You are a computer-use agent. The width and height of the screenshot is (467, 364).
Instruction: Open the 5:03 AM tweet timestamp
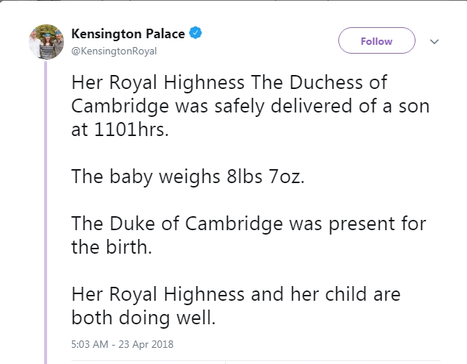122,343
